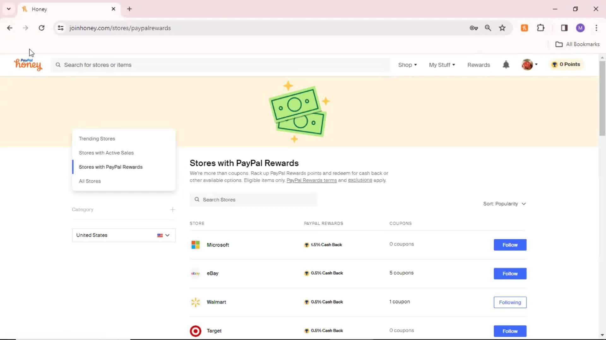Follow the eBay store
The height and width of the screenshot is (340, 606).
point(510,274)
